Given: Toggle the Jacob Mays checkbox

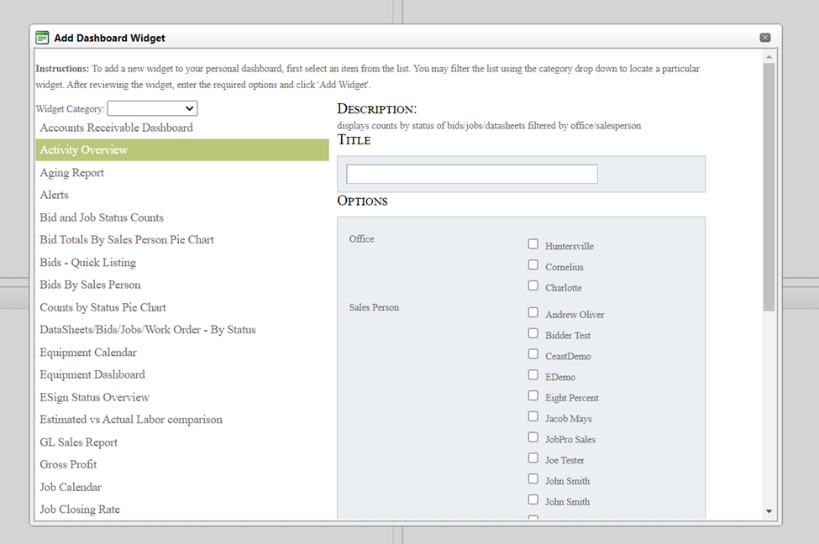Looking at the screenshot, I should (x=533, y=417).
